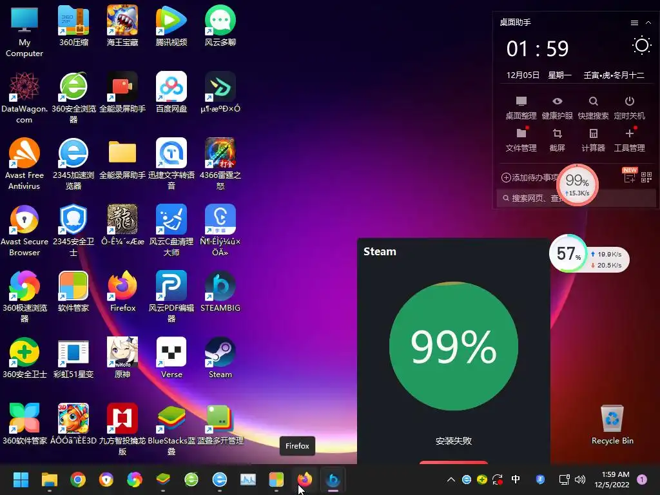Click the Firefox taskbar icon

coord(305,480)
